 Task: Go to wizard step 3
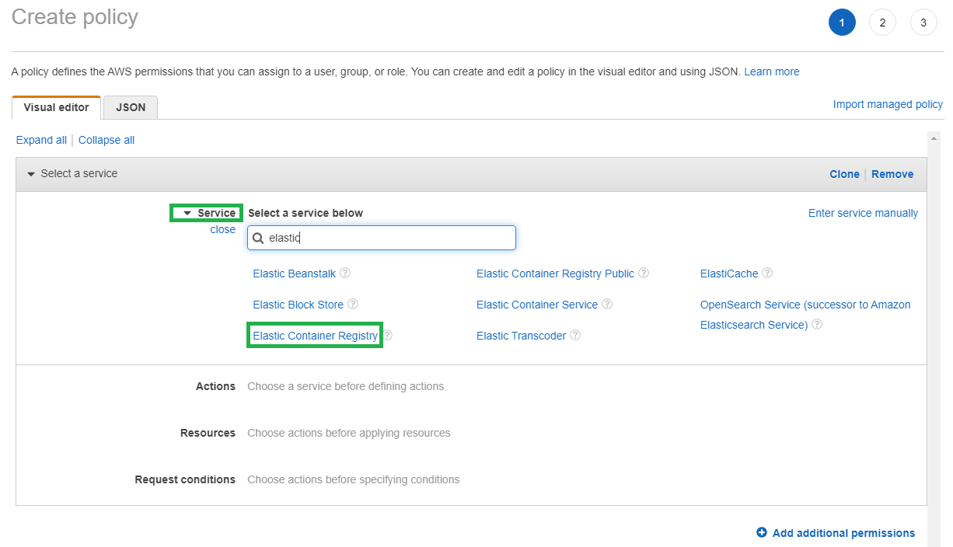click(923, 23)
